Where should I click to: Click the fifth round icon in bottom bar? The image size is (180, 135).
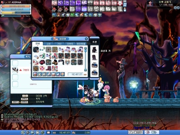coord(43,133)
